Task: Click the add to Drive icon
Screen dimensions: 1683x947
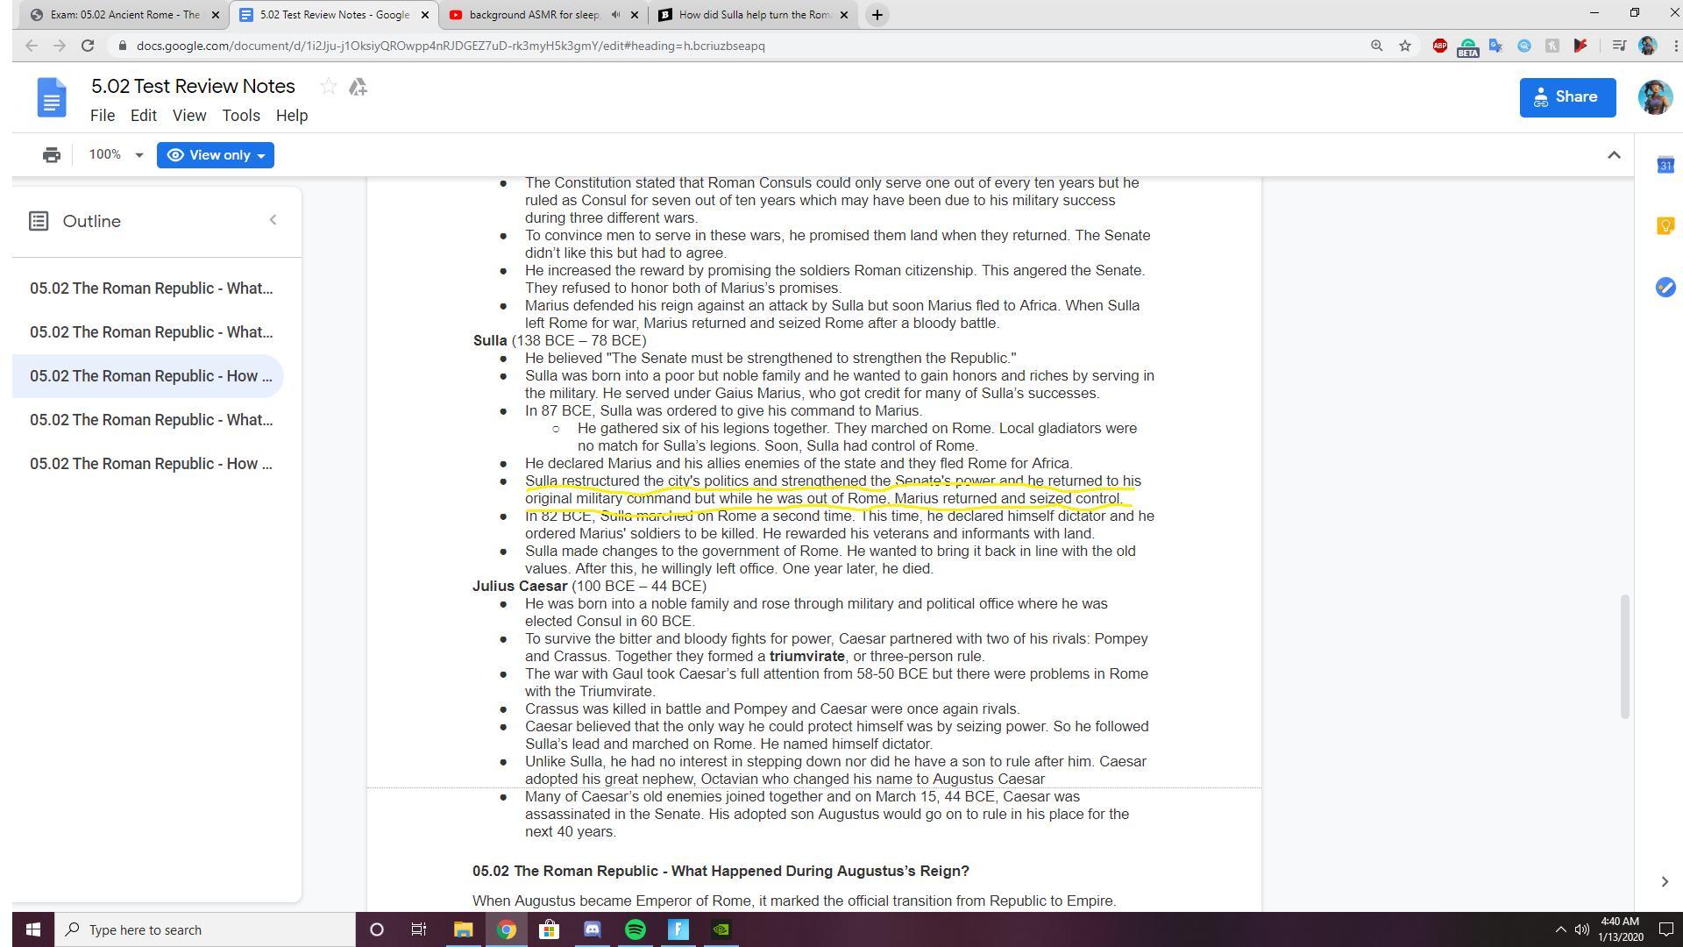Action: 358,86
